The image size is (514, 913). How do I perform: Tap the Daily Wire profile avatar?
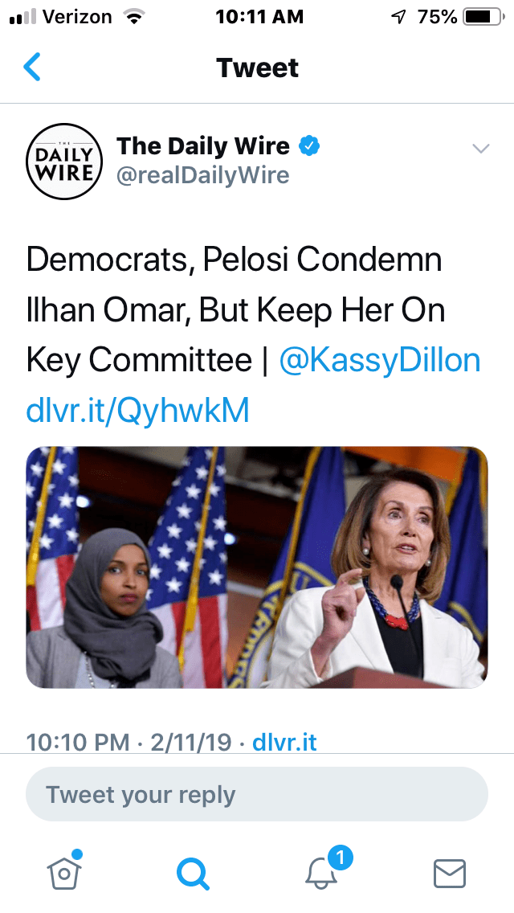[x=64, y=162]
